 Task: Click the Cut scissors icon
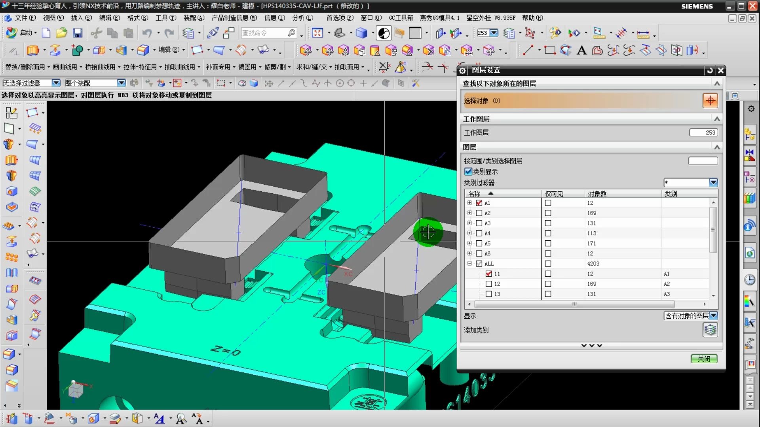pos(96,33)
